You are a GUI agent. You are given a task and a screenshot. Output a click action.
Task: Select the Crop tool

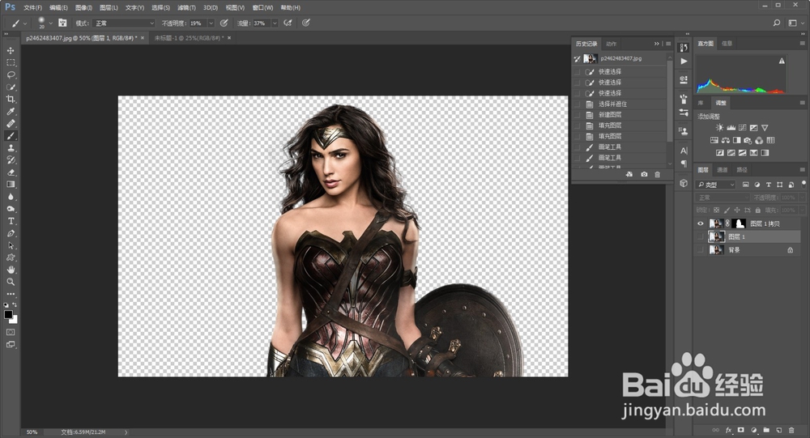pos(11,99)
